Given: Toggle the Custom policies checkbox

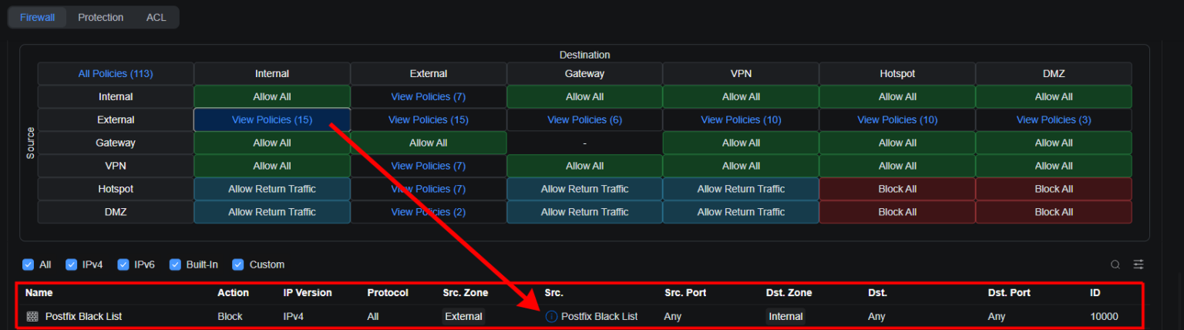Looking at the screenshot, I should tap(238, 264).
